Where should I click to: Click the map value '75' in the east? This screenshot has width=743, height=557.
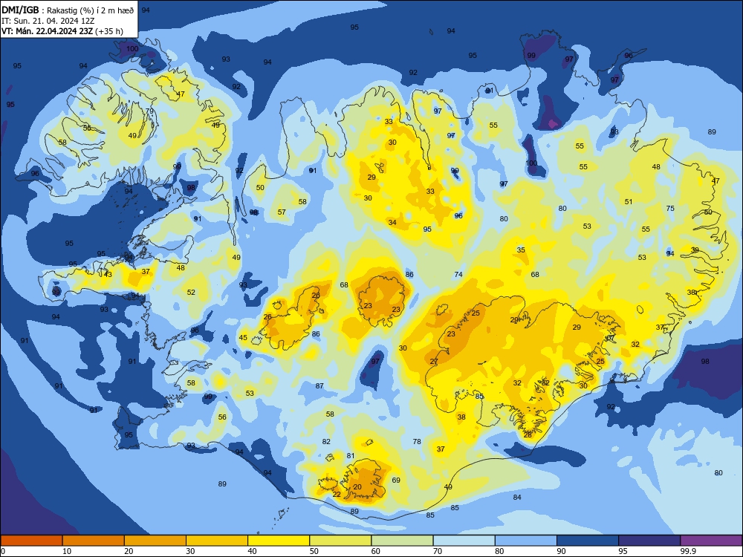point(670,209)
